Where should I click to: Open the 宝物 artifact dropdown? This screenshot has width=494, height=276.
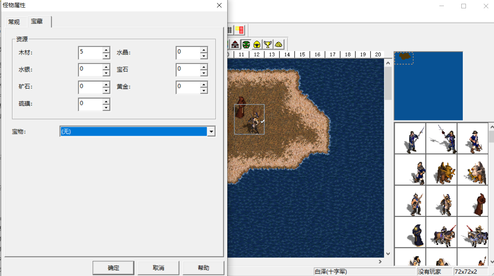click(x=211, y=131)
